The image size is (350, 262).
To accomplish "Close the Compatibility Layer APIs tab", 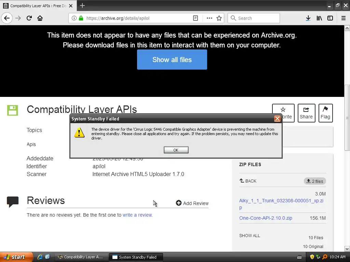I will (x=71, y=6).
